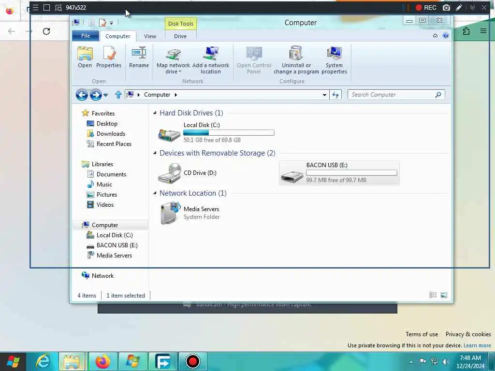Select the Media Servers icon

coord(171,213)
